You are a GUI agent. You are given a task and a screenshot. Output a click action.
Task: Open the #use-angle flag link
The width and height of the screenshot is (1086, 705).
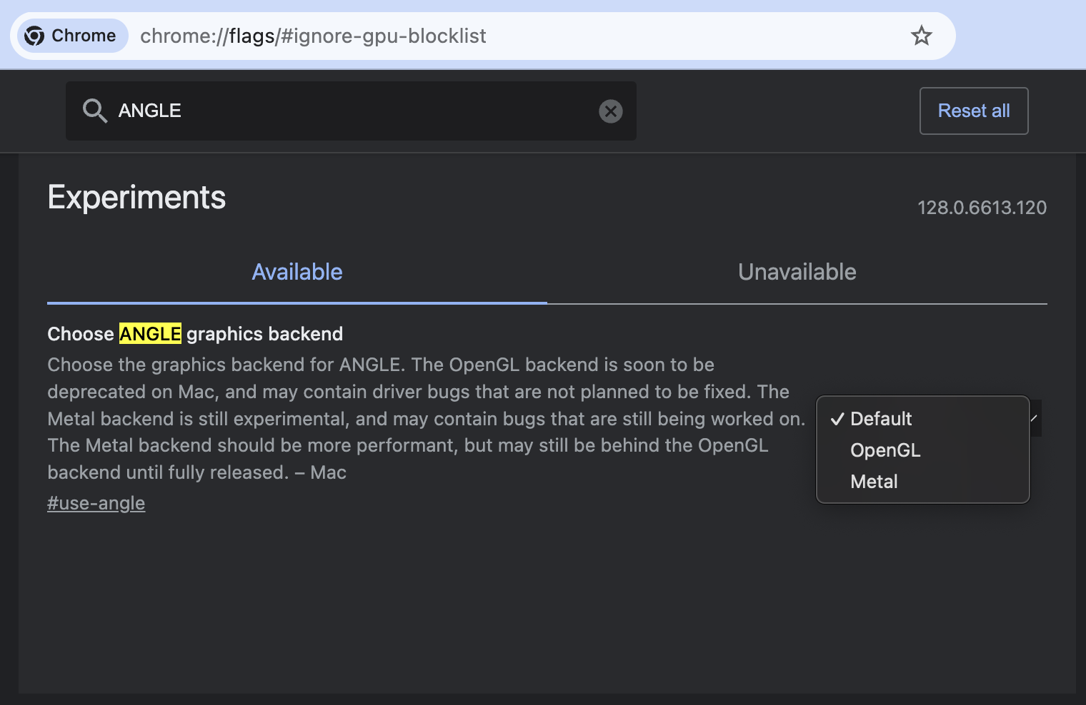(x=96, y=503)
